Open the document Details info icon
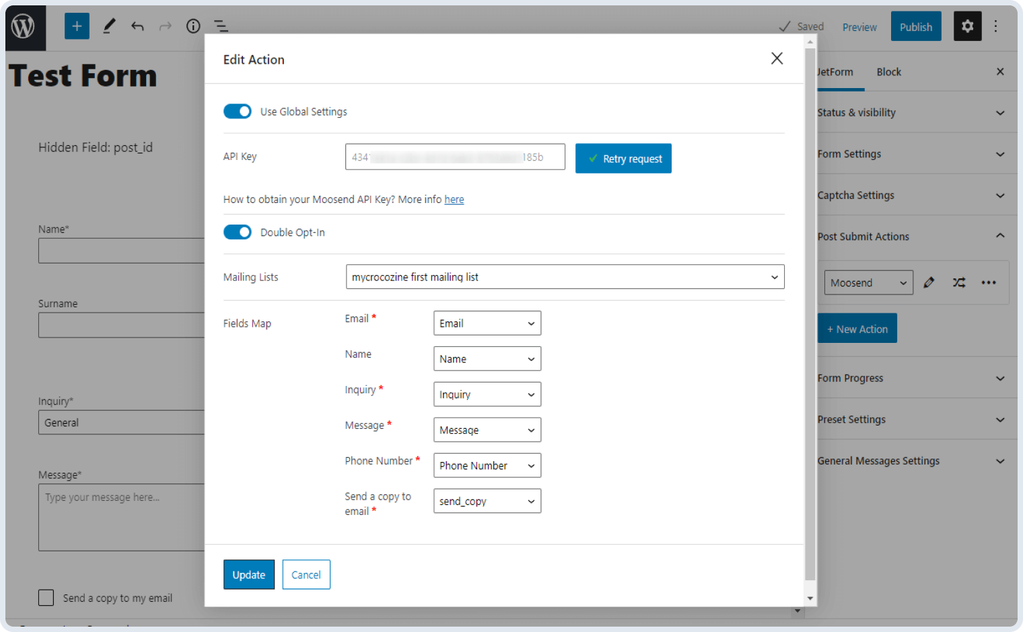The height and width of the screenshot is (632, 1023). pyautogui.click(x=192, y=26)
